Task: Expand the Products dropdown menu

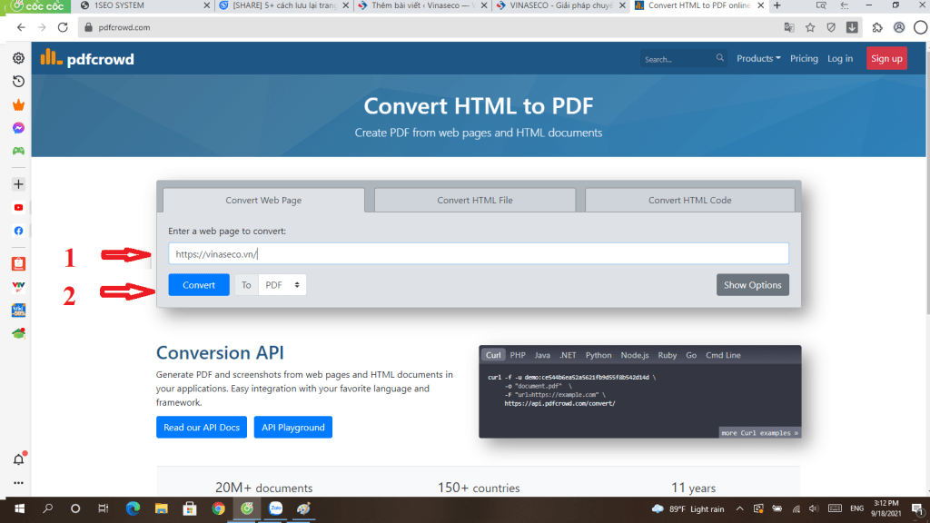Action: 757,58
